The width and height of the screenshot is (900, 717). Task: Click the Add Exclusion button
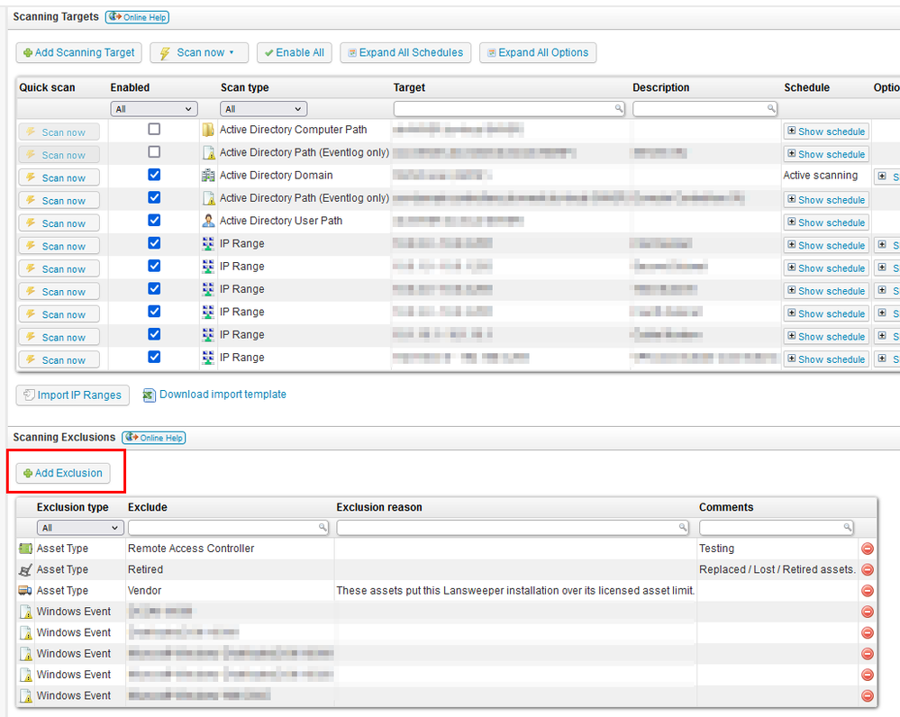[62, 473]
